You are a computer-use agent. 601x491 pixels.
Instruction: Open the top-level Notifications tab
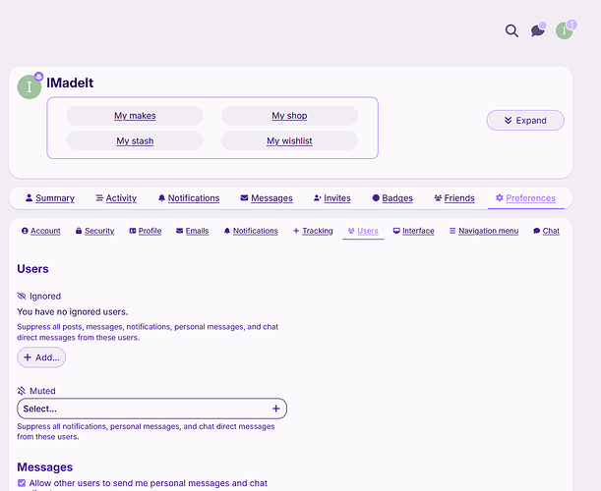click(189, 198)
